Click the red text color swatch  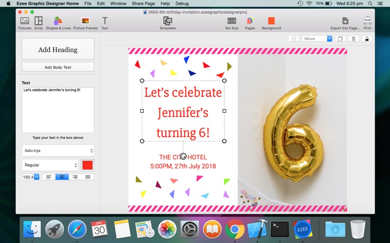(x=87, y=165)
